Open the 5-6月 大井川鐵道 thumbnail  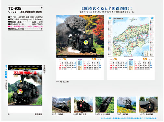[x=105, y=105]
